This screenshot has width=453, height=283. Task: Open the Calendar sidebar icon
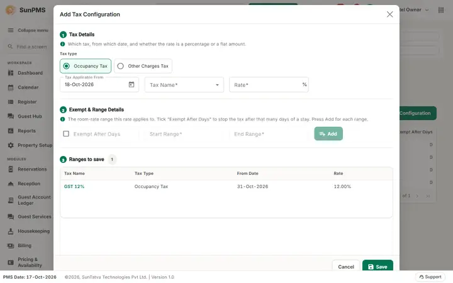pos(11,87)
